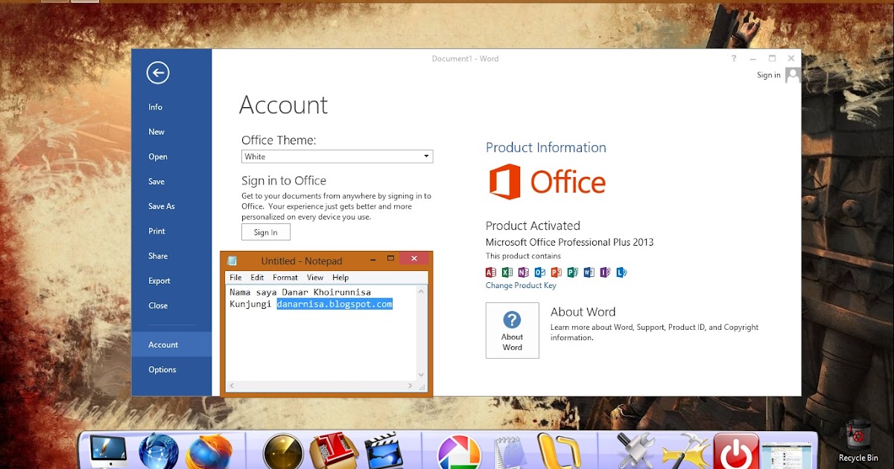This screenshot has width=894, height=469.
Task: Open the Notepad View menu
Action: click(315, 278)
